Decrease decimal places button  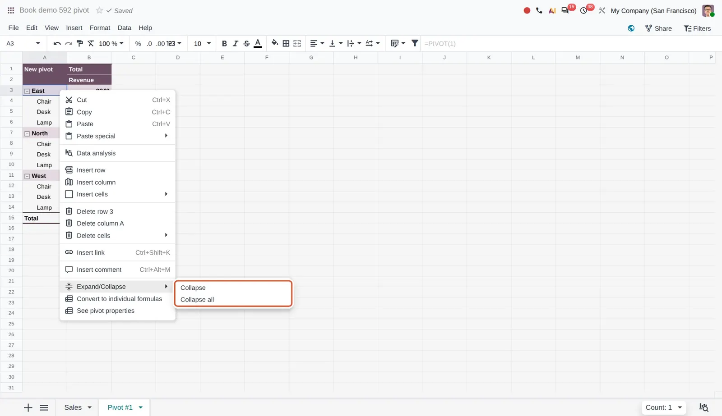[x=149, y=44]
